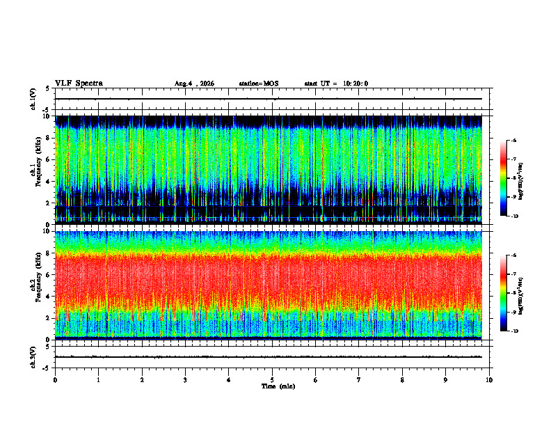Click the time axis tick label "10"
Image resolution: width=551 pixels, height=426 pixels.
coord(489,380)
